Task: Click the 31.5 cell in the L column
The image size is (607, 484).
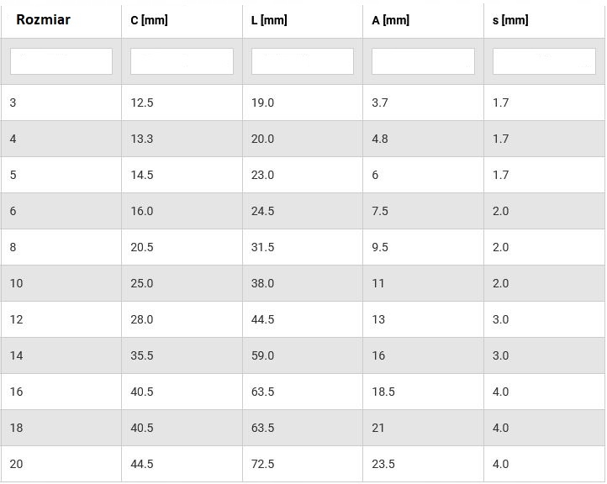Action: 263,247
